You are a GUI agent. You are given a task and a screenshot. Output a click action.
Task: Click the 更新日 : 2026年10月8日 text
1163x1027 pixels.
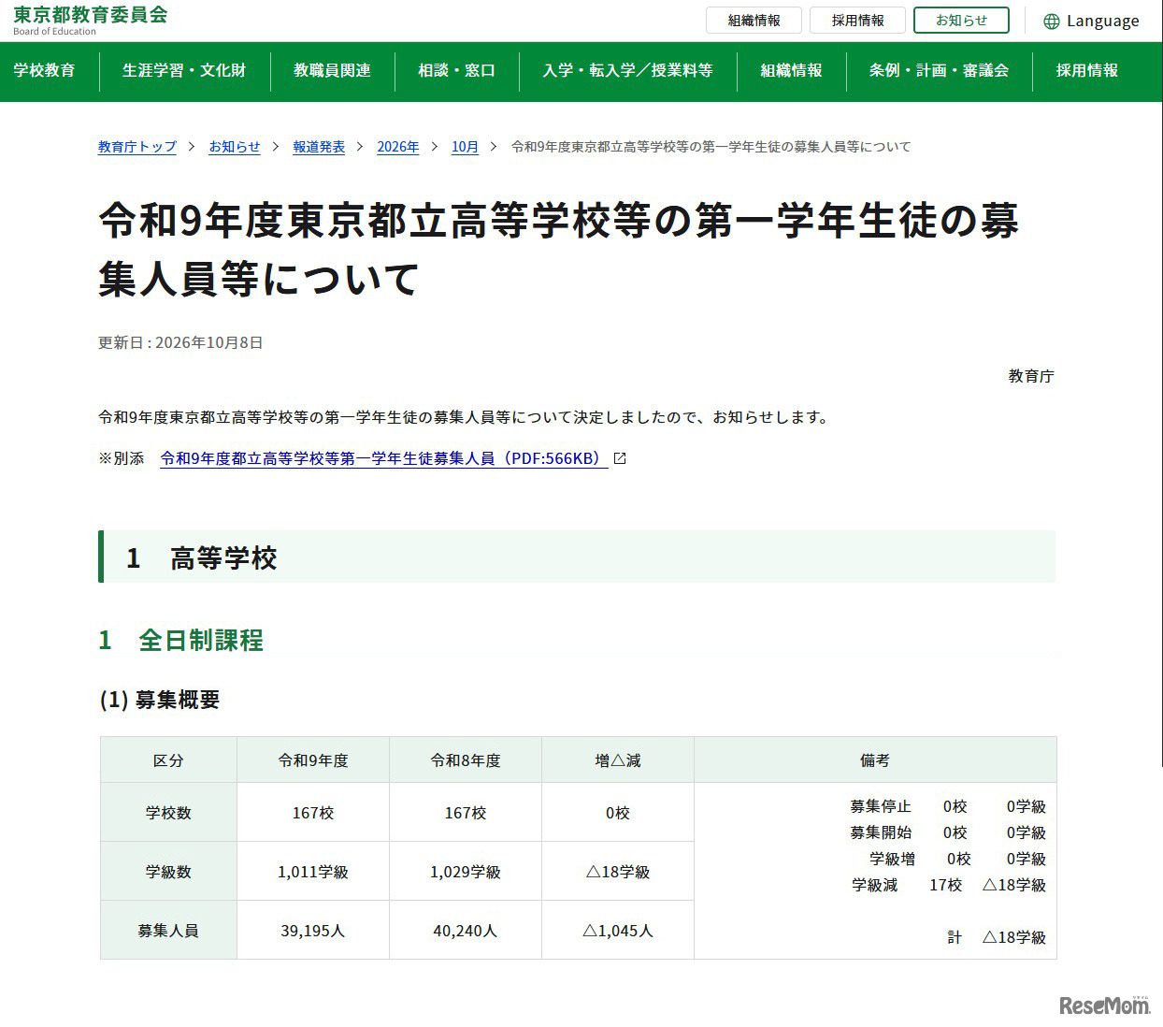tap(180, 342)
